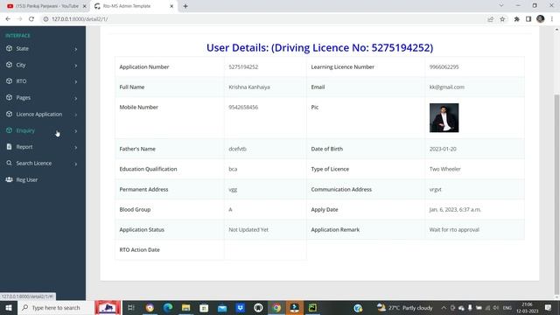Viewport: 560px width, 315px height.
Task: Open Microsoft Store from taskbar
Action: (x=204, y=307)
